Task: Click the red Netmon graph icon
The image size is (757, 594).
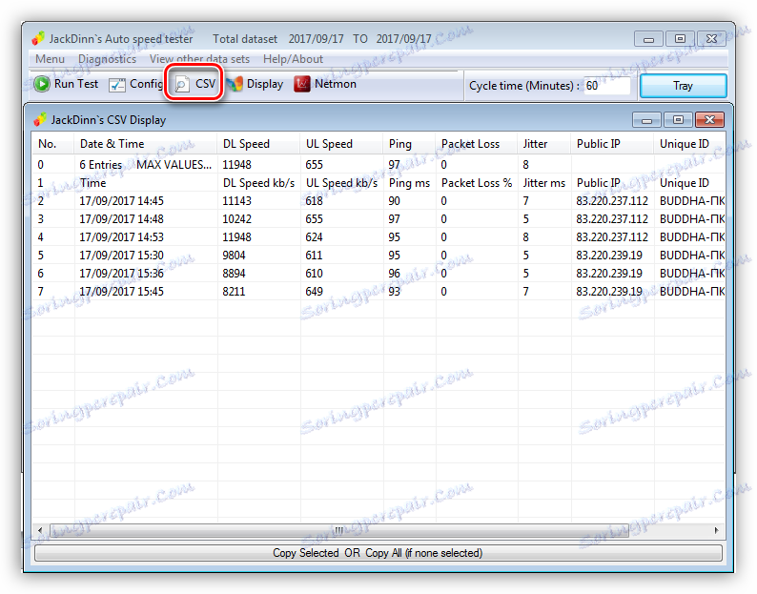Action: point(302,84)
